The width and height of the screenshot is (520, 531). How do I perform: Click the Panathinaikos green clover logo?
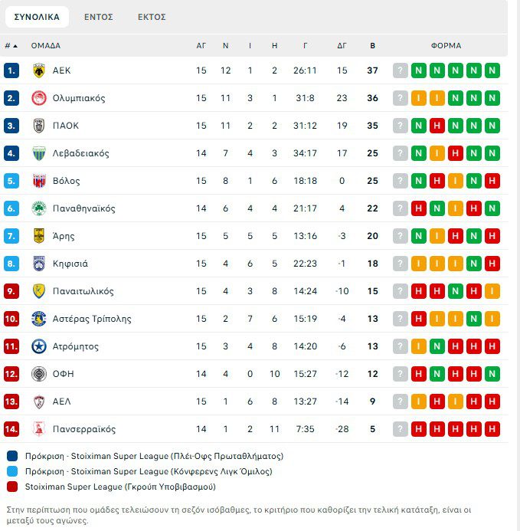coord(38,208)
